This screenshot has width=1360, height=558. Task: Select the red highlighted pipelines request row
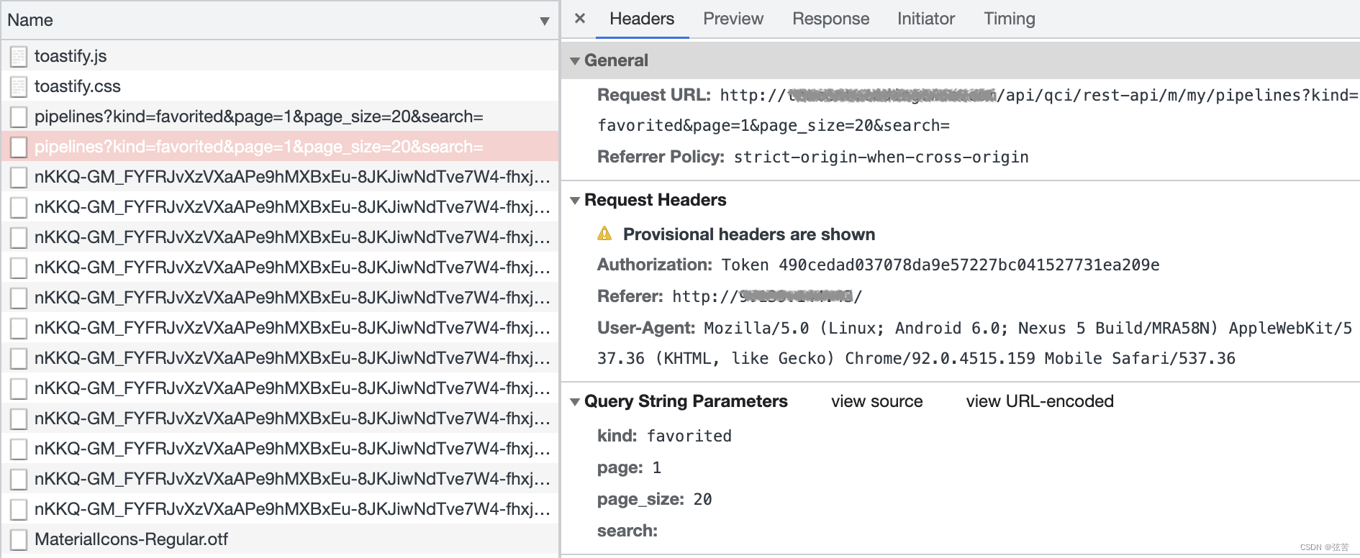[280, 146]
